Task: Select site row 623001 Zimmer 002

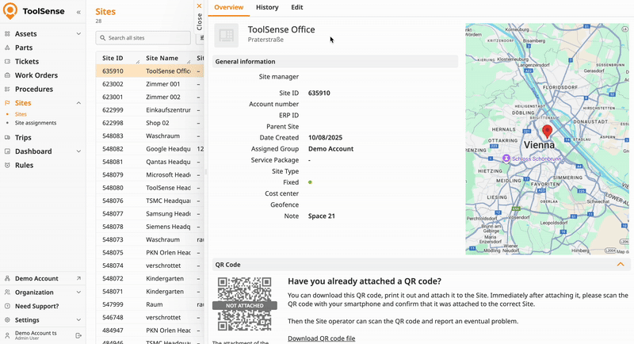Action: 150,97
